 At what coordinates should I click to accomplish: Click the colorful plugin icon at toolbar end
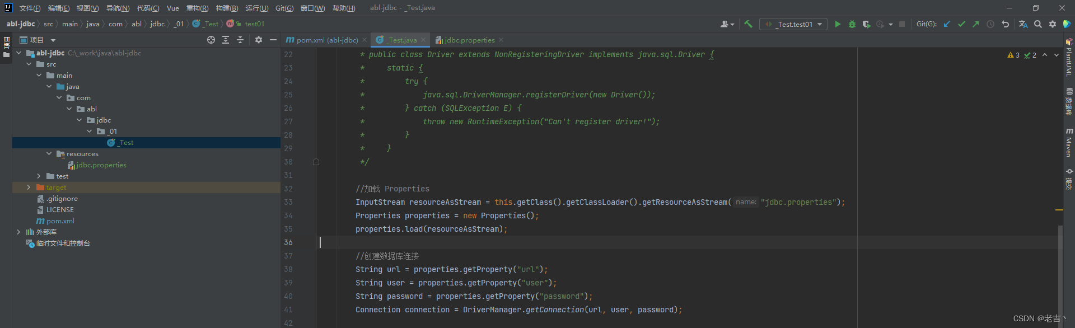(1067, 24)
